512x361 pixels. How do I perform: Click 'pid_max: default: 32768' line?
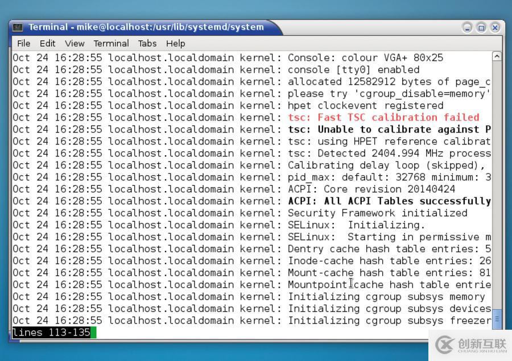[x=252, y=177]
